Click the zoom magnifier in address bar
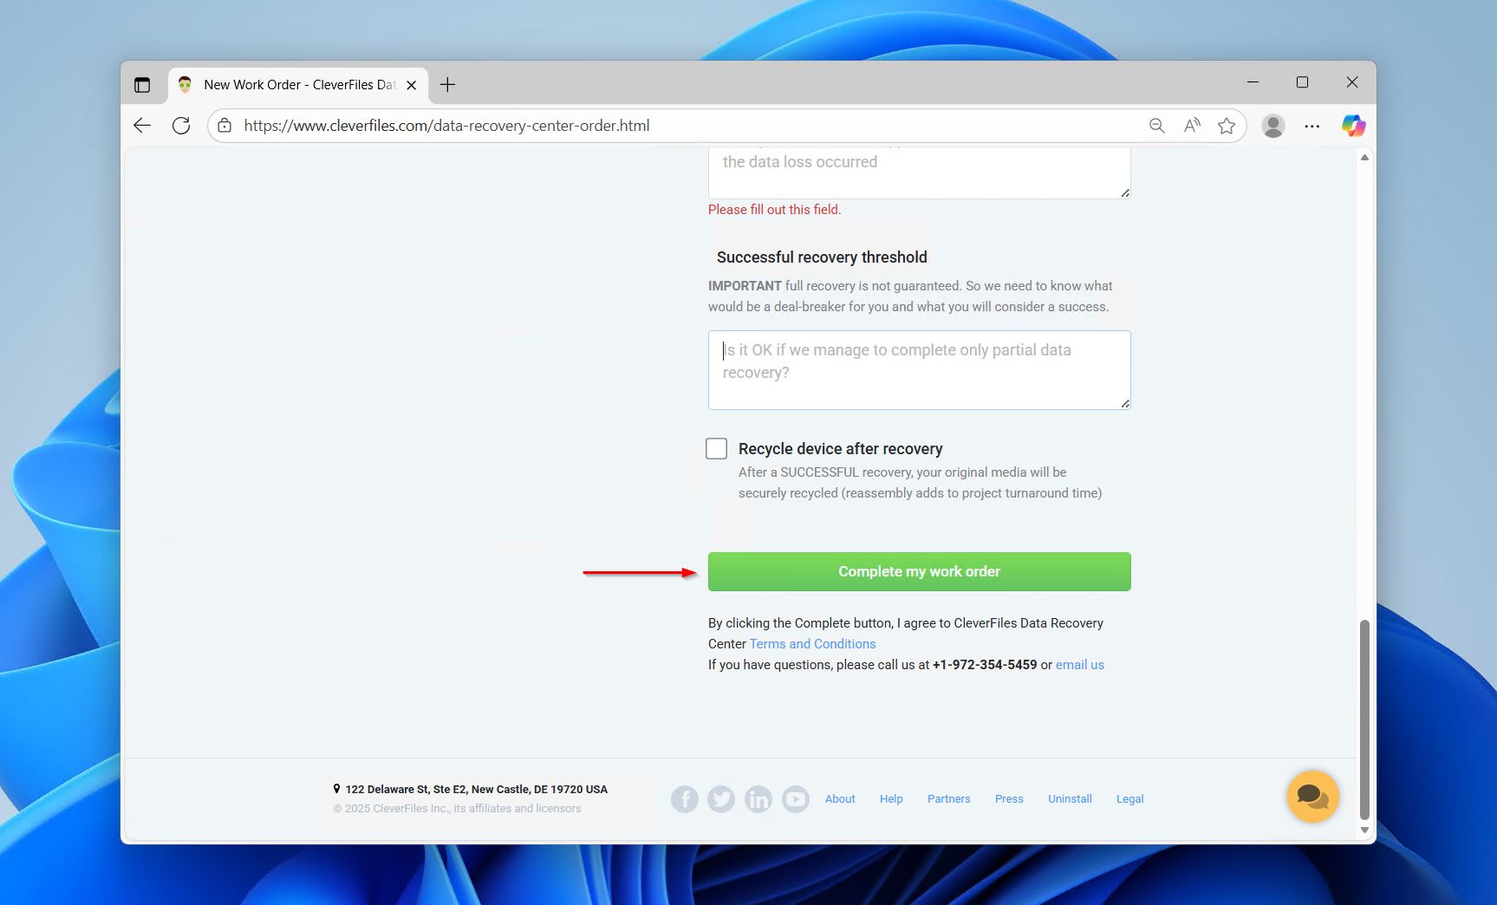Screen dimensions: 1497x905 click(1156, 126)
